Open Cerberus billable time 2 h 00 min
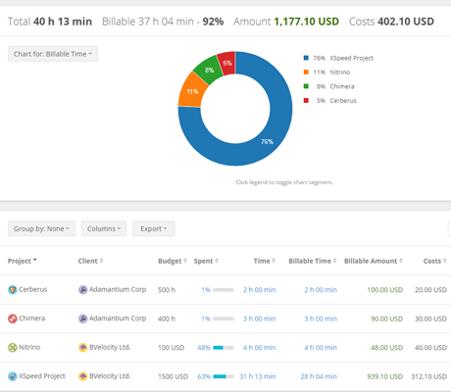The width and height of the screenshot is (451, 392). pyautogui.click(x=321, y=290)
